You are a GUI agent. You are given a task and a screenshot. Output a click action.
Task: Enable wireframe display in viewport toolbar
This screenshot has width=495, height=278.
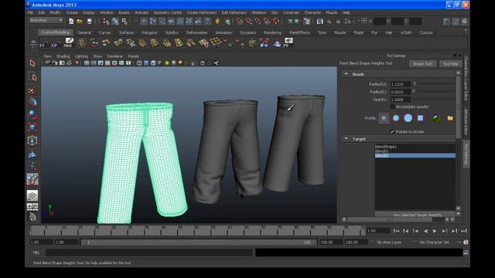pyautogui.click(x=139, y=63)
